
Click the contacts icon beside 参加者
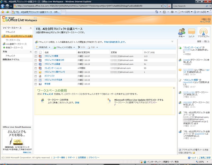tap(40, 84)
